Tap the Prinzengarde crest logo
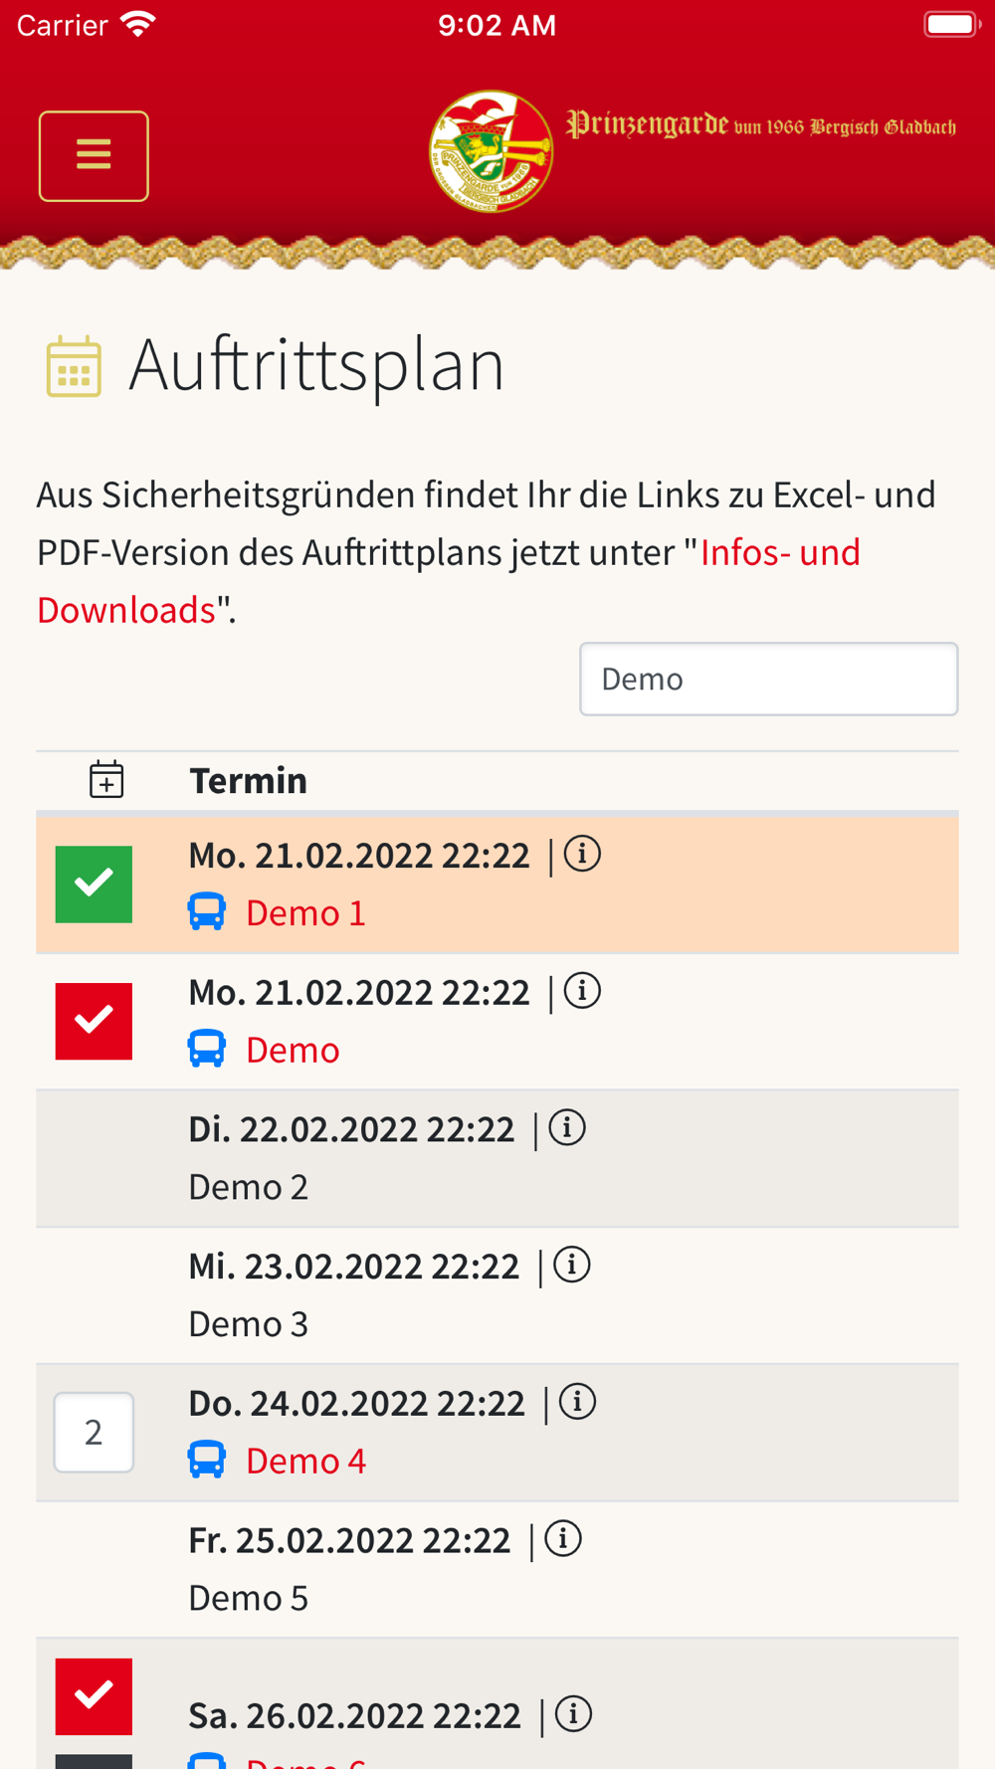995x1769 pixels. pos(491,151)
